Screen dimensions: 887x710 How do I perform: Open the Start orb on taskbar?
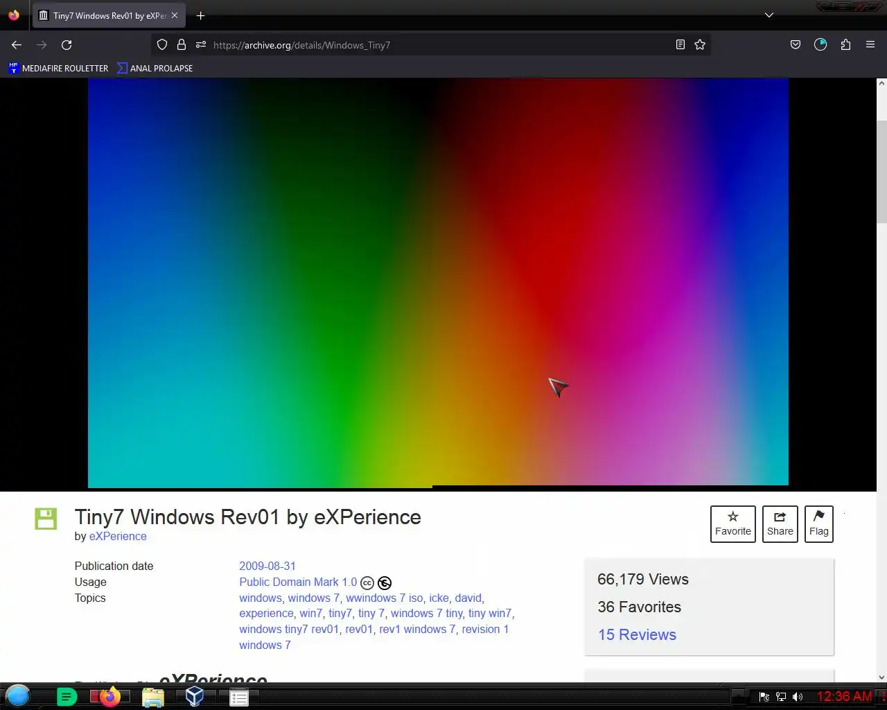(x=18, y=695)
